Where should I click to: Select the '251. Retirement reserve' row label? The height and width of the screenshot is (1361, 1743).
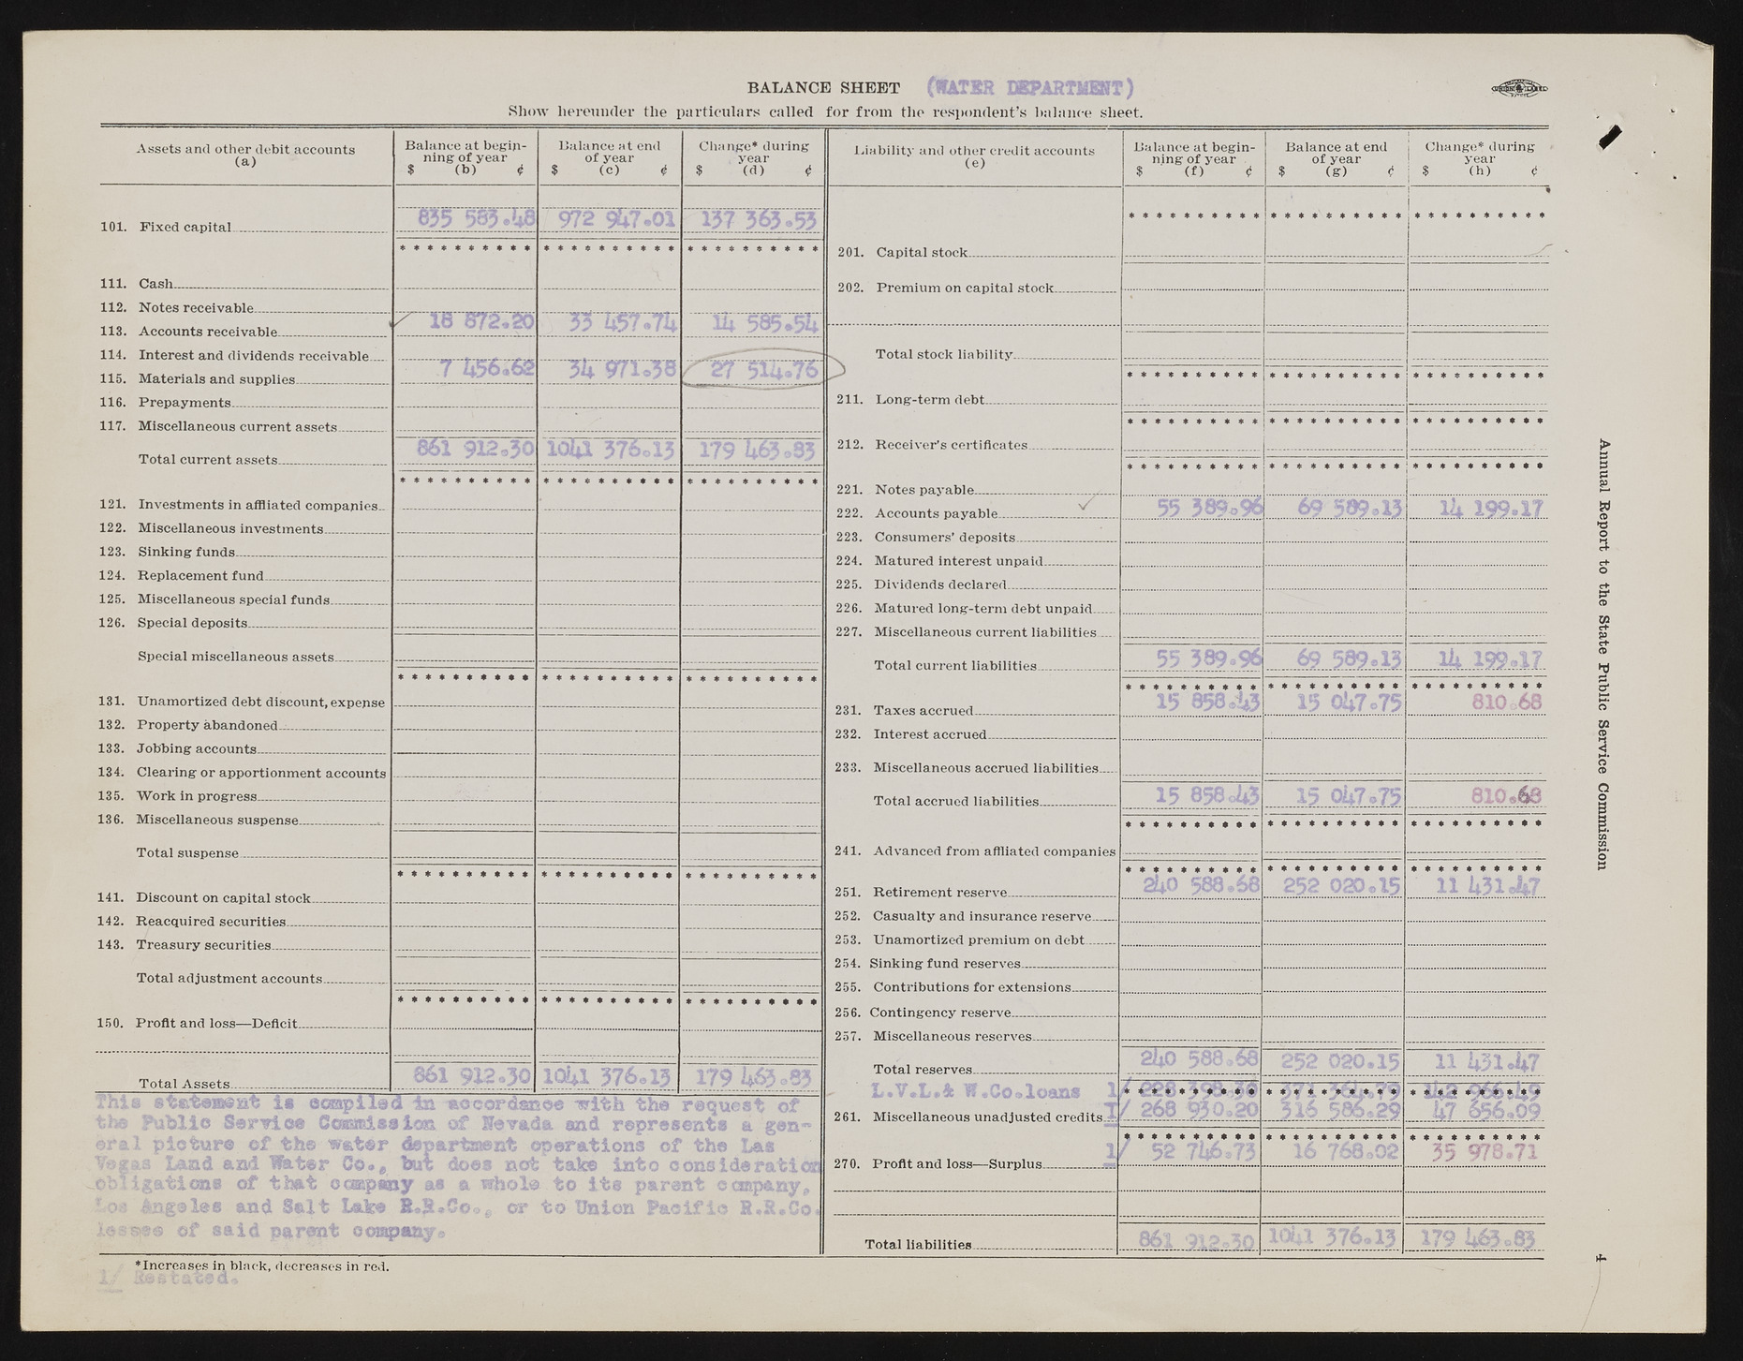[921, 893]
